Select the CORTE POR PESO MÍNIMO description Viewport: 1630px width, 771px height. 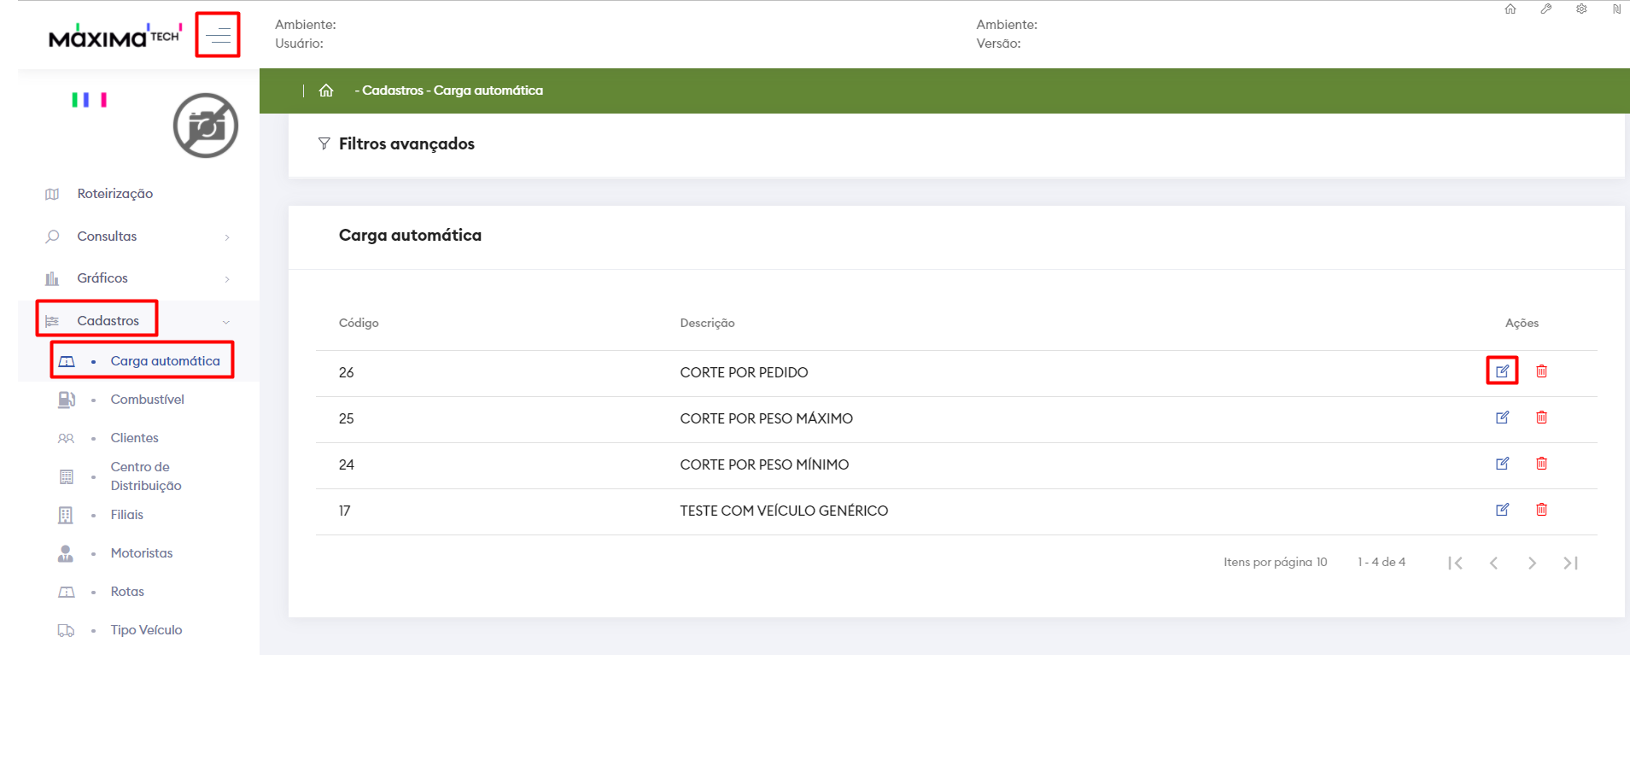point(764,464)
